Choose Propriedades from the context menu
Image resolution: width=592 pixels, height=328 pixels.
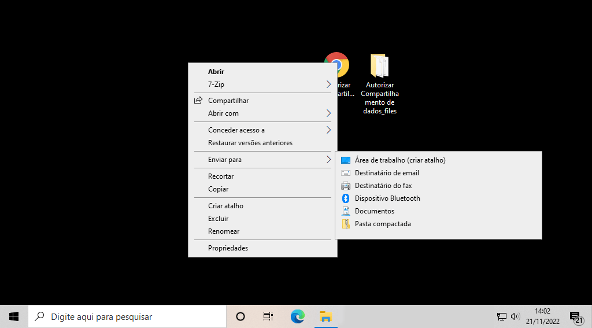pos(228,248)
